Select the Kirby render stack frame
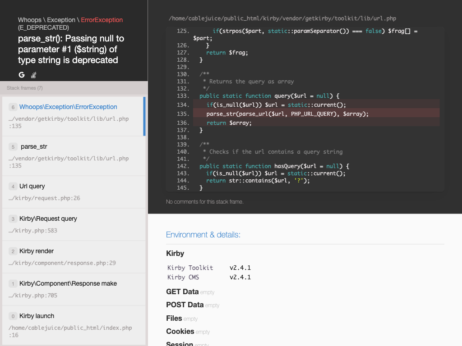Image resolution: width=462 pixels, height=346 pixels. click(x=73, y=257)
